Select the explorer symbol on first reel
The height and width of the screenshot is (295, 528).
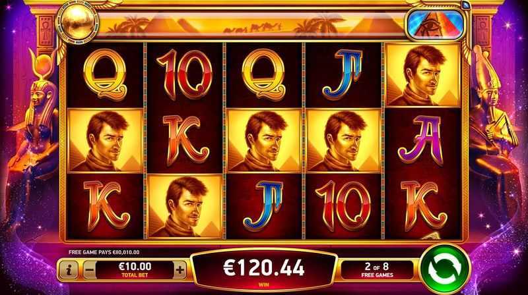tap(106, 140)
